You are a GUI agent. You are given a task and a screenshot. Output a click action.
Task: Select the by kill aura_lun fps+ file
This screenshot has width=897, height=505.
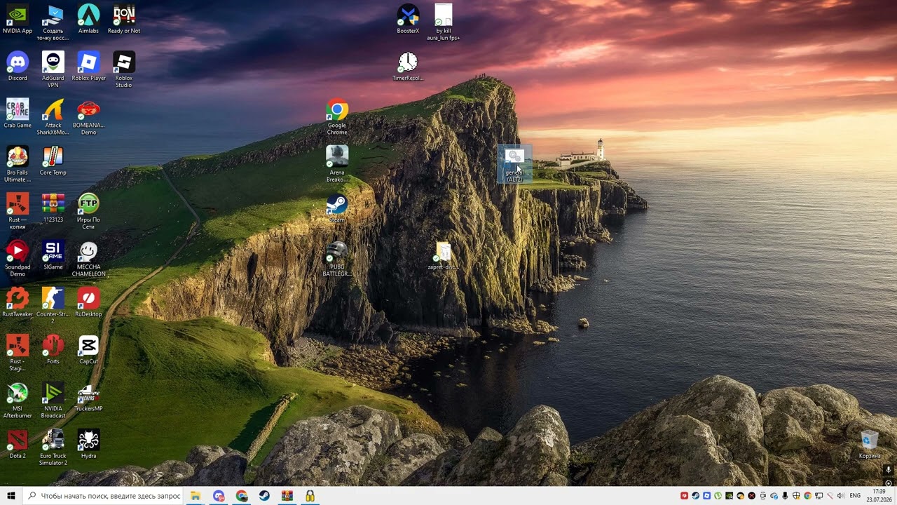444,22
